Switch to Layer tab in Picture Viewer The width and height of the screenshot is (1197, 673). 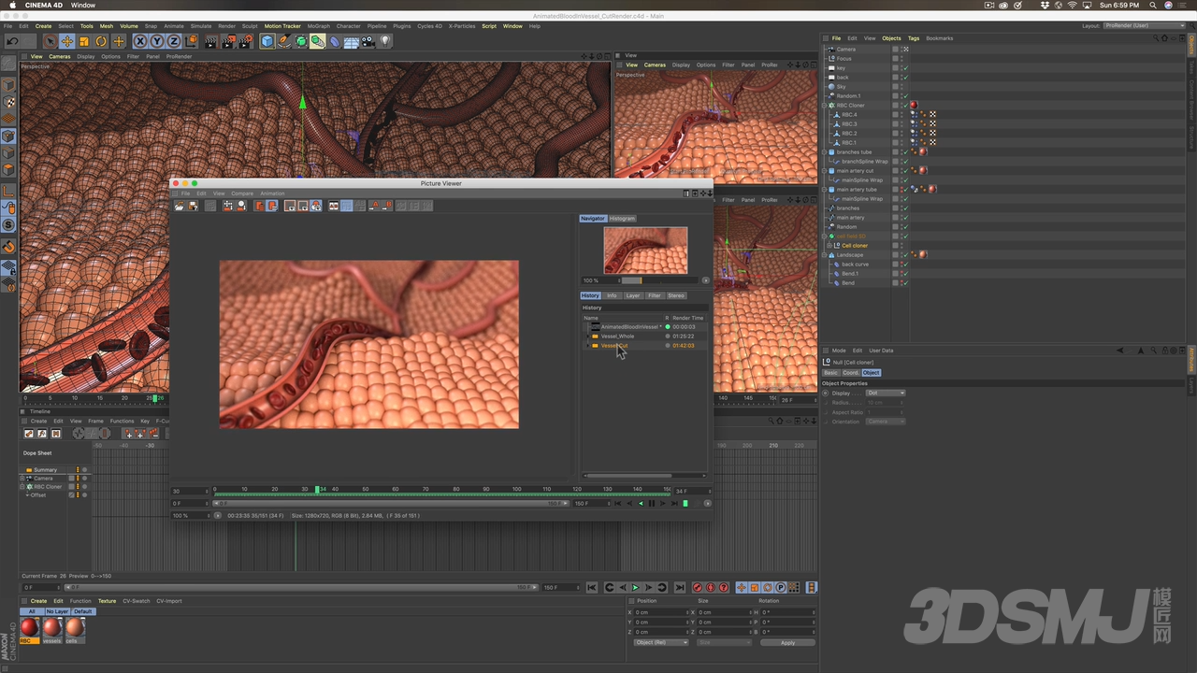point(633,295)
